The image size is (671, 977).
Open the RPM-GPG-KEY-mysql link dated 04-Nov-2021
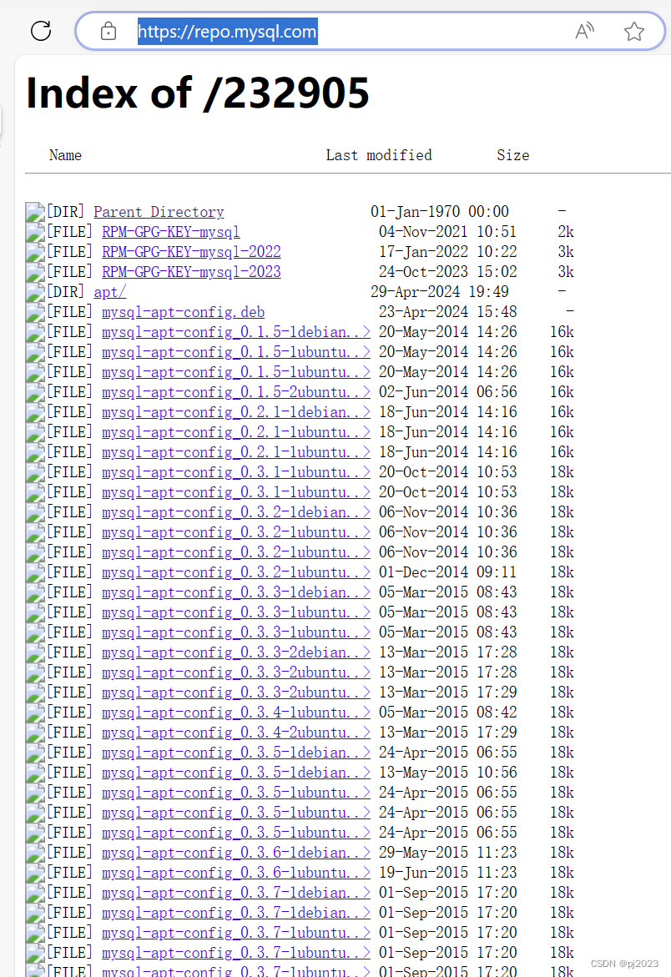[x=171, y=232]
